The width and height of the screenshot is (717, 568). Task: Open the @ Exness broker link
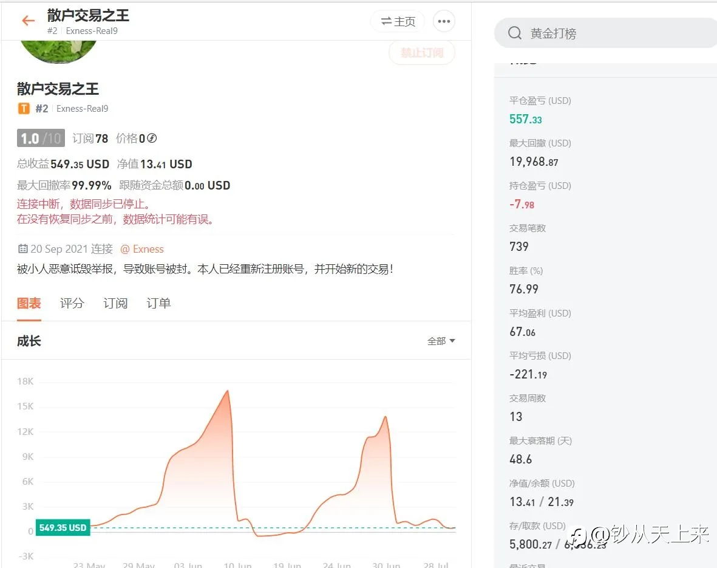coord(141,249)
